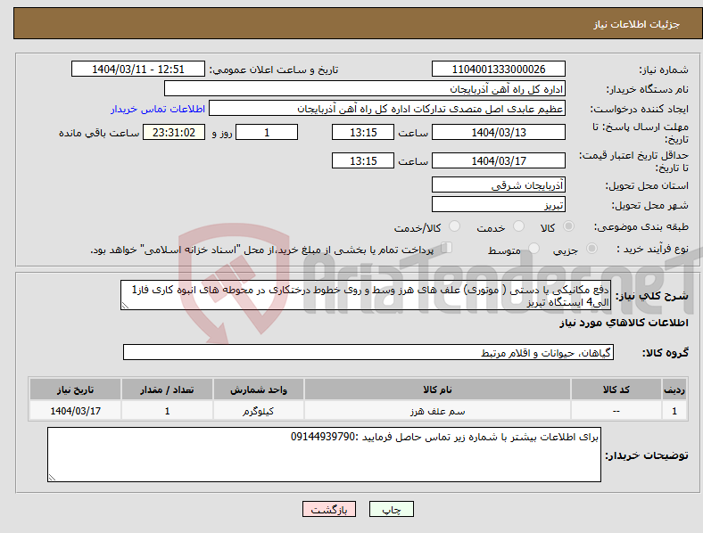Image resolution: width=703 pixels, height=533 pixels.
Task: Click the تعداد / مقدار column header
Action: click(167, 389)
